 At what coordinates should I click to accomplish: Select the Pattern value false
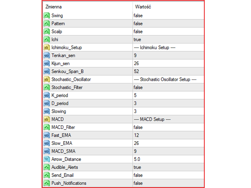[138, 23]
